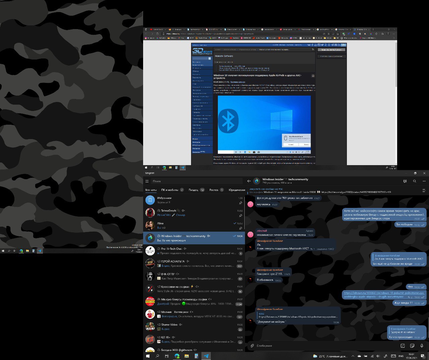
Task: Open Calculator from the main taskbar
Action: point(196,356)
